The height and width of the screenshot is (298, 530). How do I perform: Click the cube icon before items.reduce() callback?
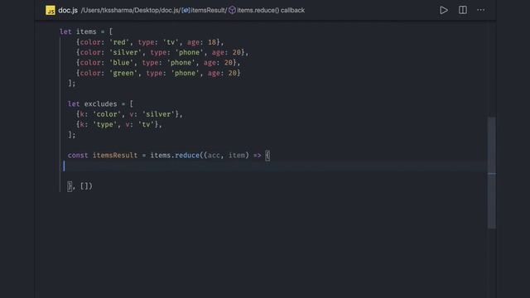click(232, 10)
